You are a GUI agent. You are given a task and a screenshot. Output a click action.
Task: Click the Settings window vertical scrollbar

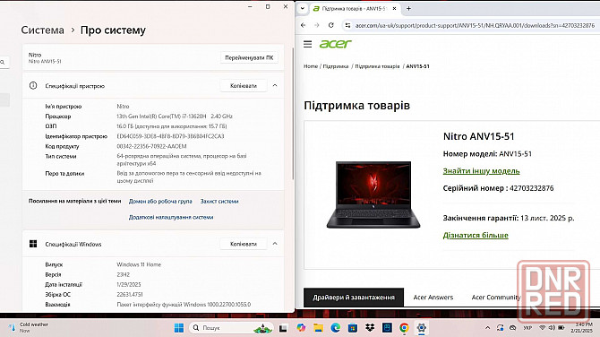pos(293,113)
